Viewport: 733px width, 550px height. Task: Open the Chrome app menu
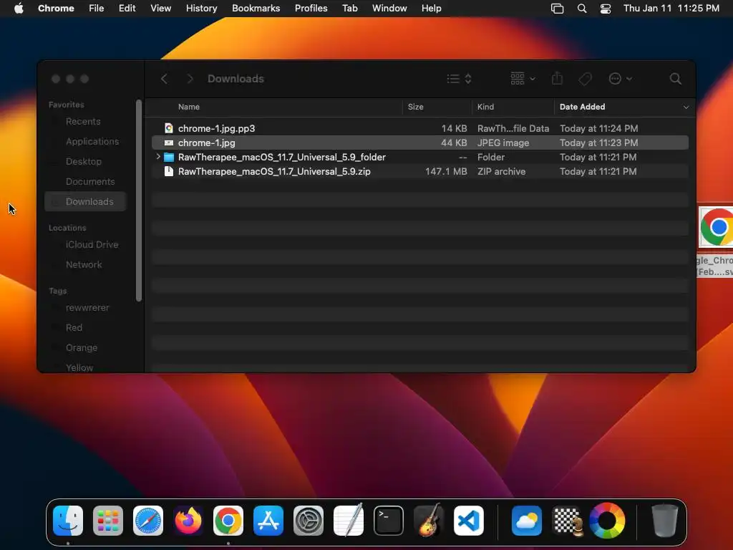(56, 9)
